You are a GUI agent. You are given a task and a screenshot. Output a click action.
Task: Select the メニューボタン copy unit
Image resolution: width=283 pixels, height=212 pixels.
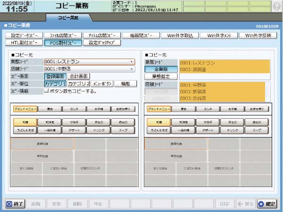coord(101,83)
